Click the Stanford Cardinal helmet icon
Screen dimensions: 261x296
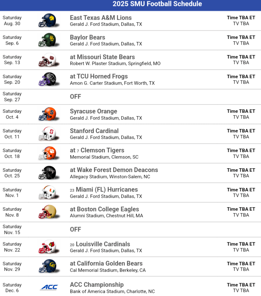click(x=47, y=134)
